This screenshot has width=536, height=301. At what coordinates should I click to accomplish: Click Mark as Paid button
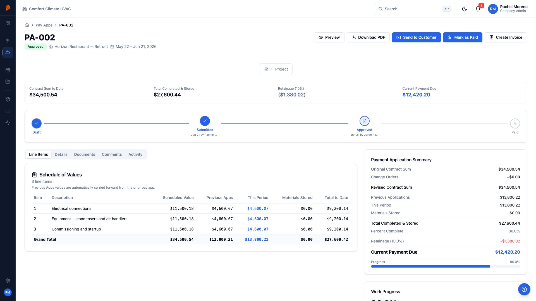pos(463,37)
